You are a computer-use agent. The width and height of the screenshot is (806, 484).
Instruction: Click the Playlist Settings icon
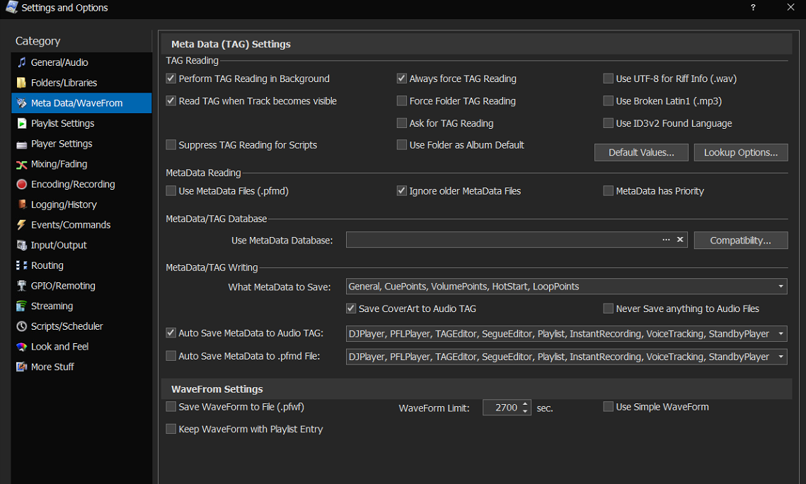click(x=22, y=124)
